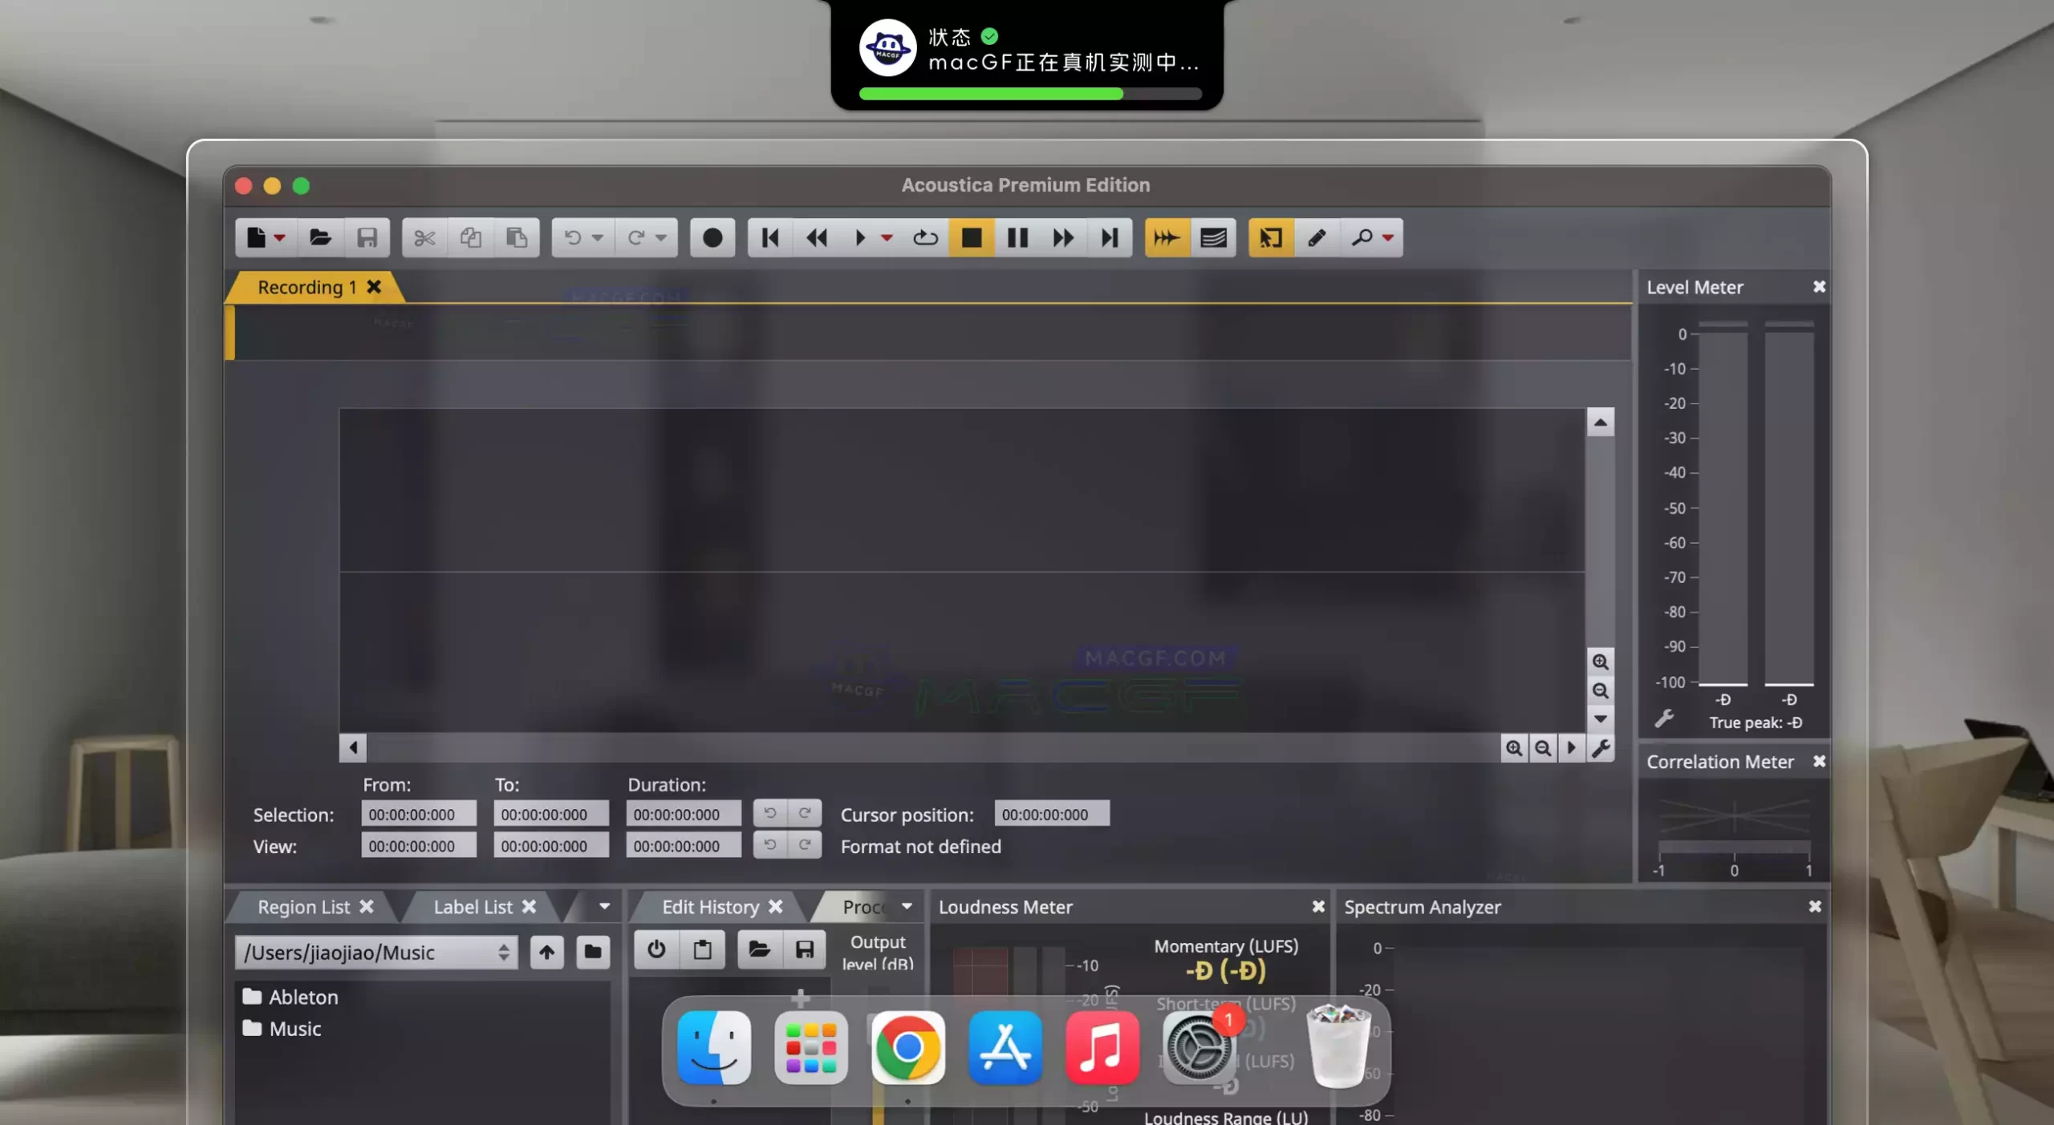Save the recording with the disk icon
Image resolution: width=2054 pixels, height=1125 pixels.
(x=368, y=237)
